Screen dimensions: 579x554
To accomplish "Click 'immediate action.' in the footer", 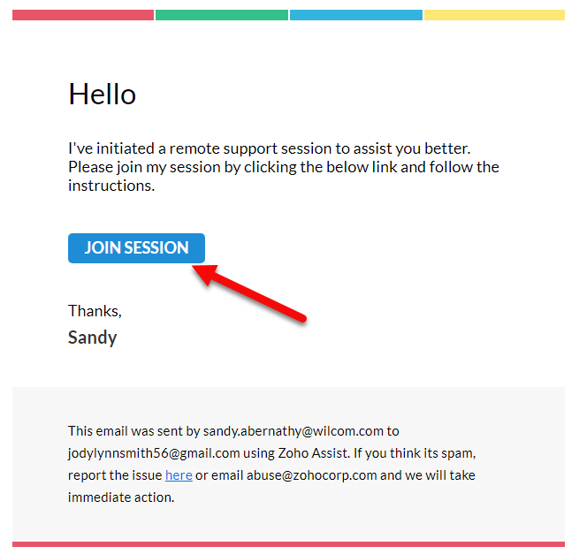I will [121, 497].
